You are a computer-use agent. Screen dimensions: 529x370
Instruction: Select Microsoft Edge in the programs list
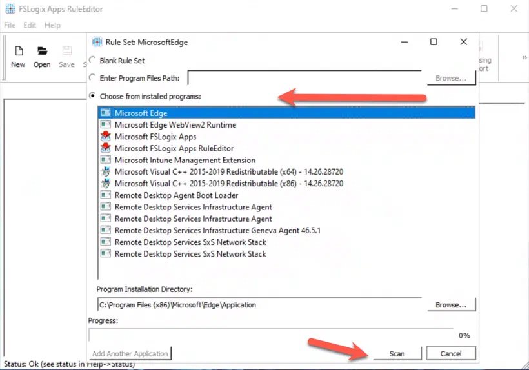(x=287, y=113)
